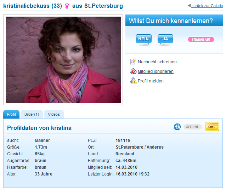This screenshot has height=190, width=226.
Task: Click the large profile photo
Action: click(x=63, y=60)
